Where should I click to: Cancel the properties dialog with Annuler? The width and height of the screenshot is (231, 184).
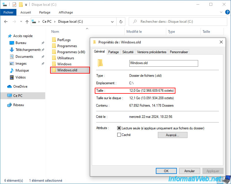[x=190, y=171]
